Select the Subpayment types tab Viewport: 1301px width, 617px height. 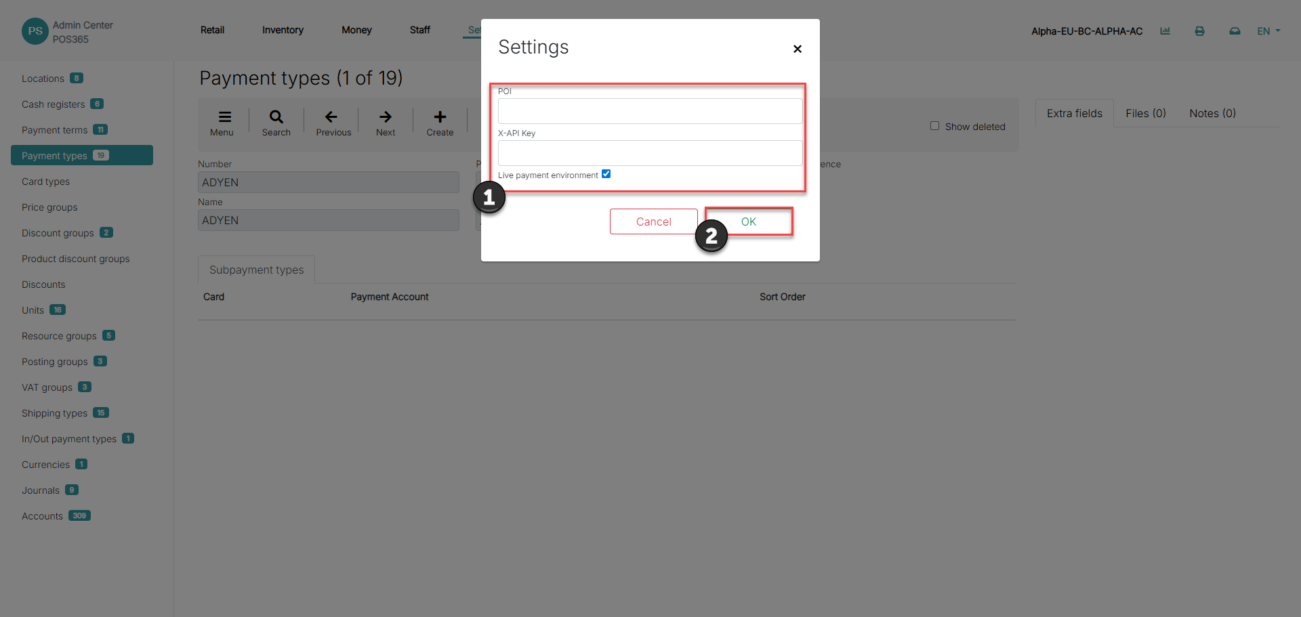(256, 270)
